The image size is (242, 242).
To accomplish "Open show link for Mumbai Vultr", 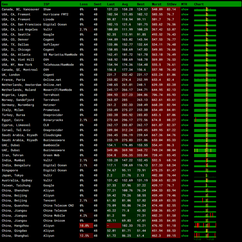I will (185, 160).
